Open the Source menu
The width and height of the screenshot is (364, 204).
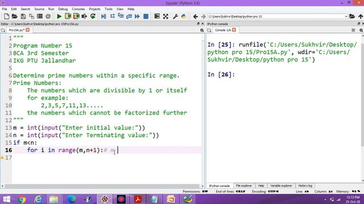pyautogui.click(x=39, y=9)
